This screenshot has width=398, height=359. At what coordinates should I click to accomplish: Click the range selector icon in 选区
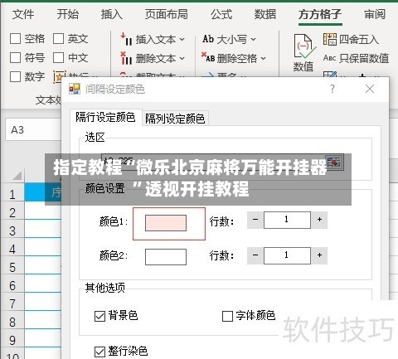[333, 162]
